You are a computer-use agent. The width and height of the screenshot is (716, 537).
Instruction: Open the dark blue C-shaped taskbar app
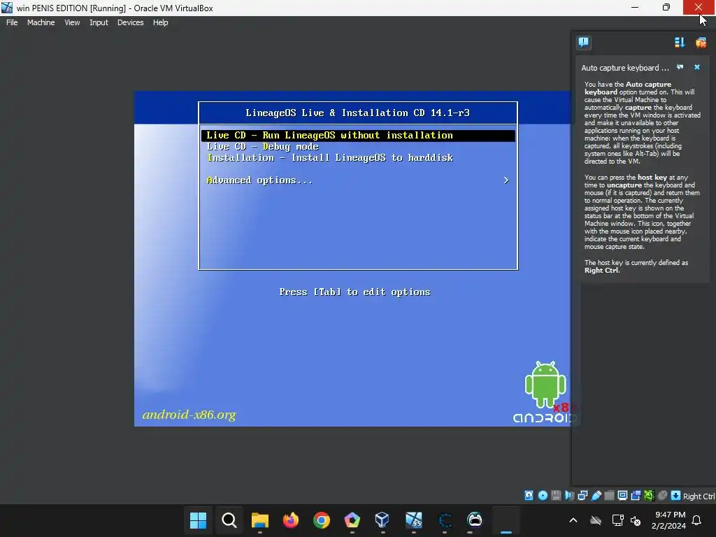tap(444, 520)
